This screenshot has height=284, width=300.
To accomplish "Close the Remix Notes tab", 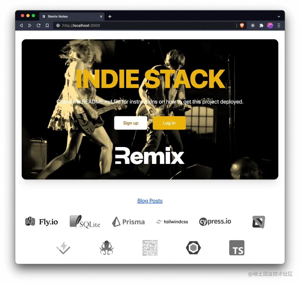I will tap(101, 17).
